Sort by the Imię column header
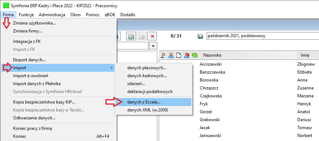Screen dimensions: 319x141 pyautogui.click(x=308, y=55)
